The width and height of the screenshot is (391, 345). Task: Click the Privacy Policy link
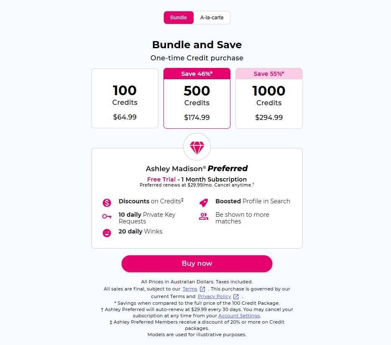tap(215, 296)
